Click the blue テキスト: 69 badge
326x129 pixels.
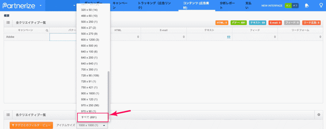[x=258, y=23]
